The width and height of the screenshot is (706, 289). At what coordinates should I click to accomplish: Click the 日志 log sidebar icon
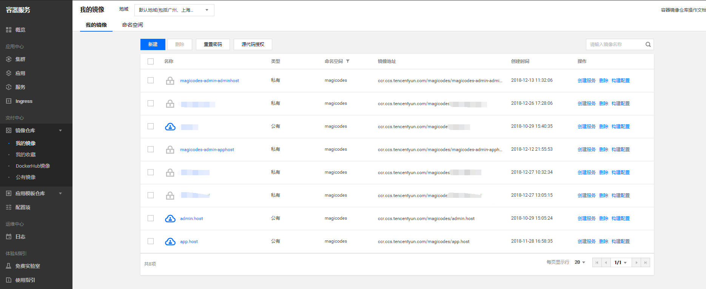click(x=9, y=237)
